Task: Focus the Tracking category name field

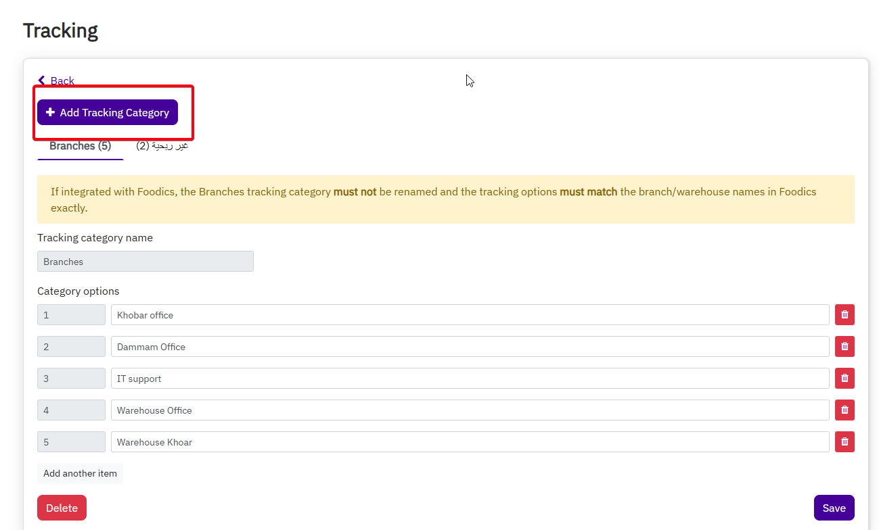Action: coord(145,262)
